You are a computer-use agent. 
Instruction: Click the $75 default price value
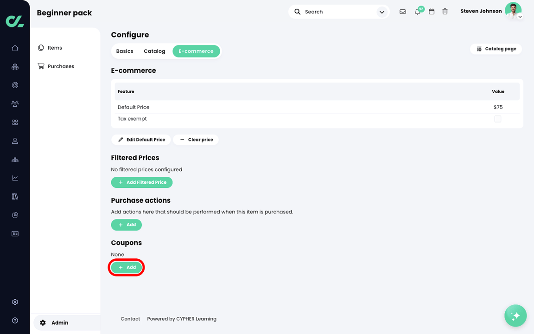(x=498, y=107)
